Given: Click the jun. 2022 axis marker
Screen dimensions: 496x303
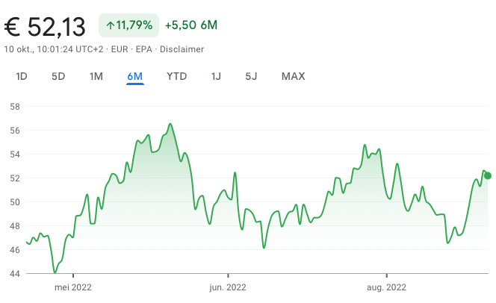Looking at the screenshot, I should tap(228, 287).
